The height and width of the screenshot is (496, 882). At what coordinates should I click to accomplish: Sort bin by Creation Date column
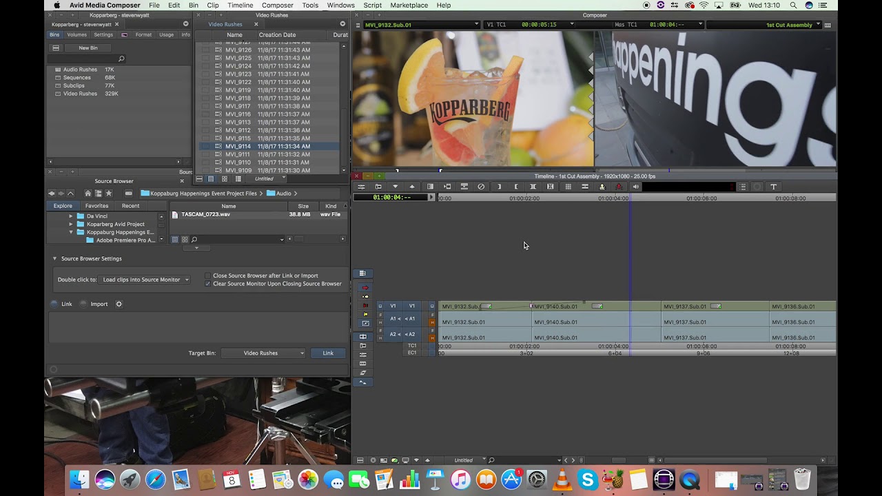(277, 34)
